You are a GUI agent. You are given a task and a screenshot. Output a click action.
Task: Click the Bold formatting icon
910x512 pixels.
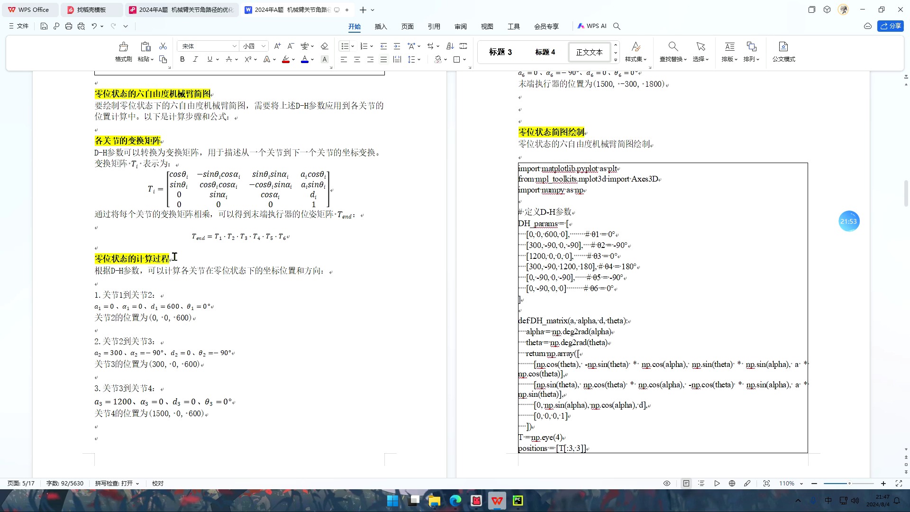(182, 59)
